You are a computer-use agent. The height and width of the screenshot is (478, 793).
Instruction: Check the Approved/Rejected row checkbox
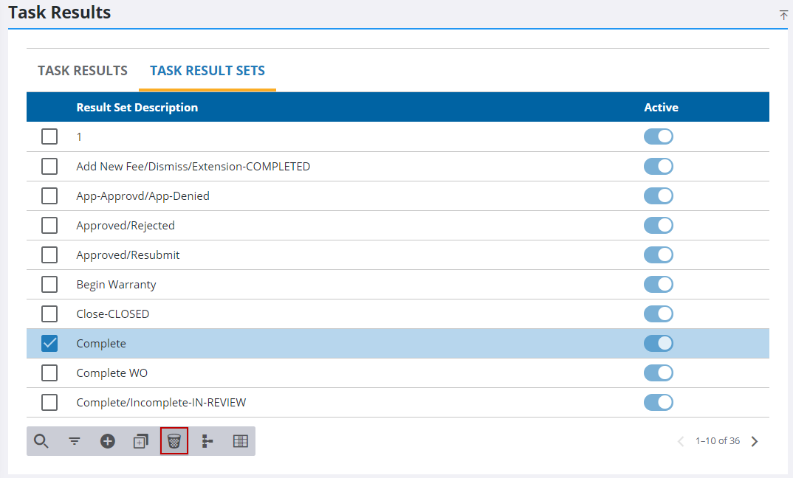pos(49,226)
